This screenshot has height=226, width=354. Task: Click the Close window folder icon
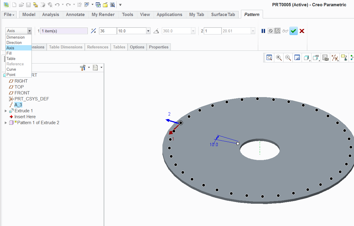coord(105,5)
